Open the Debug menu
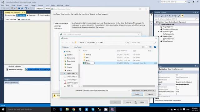 33,5
